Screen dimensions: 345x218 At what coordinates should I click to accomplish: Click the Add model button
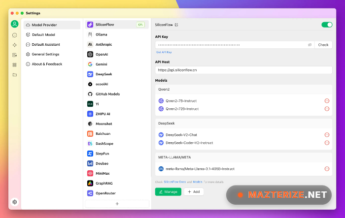click(194, 191)
